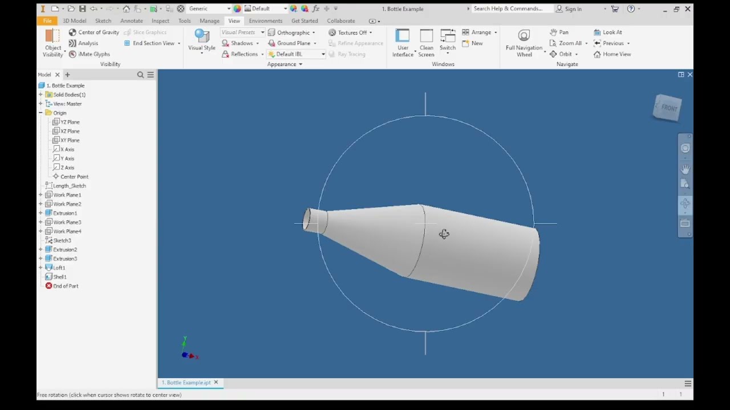
Task: Click the navigation bar Pan hand icon
Action: [685, 169]
